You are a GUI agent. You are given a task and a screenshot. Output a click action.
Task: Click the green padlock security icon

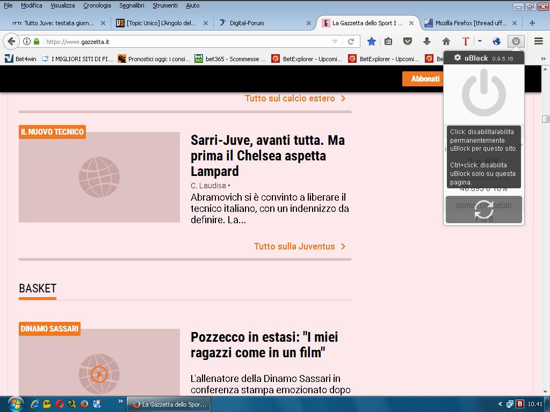[37, 41]
